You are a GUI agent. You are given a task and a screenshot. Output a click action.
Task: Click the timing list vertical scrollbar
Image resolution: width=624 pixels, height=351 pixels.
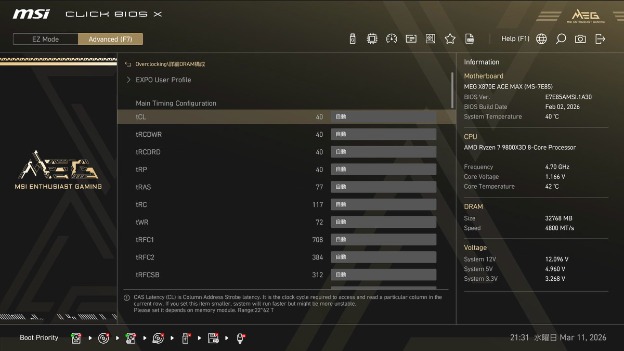click(452, 91)
